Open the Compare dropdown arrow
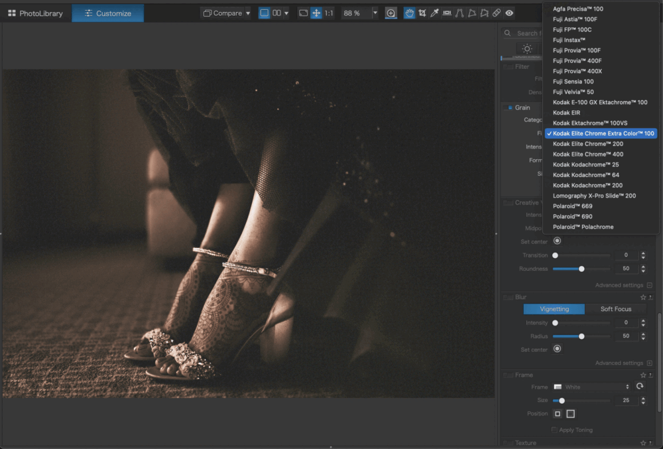 click(248, 13)
